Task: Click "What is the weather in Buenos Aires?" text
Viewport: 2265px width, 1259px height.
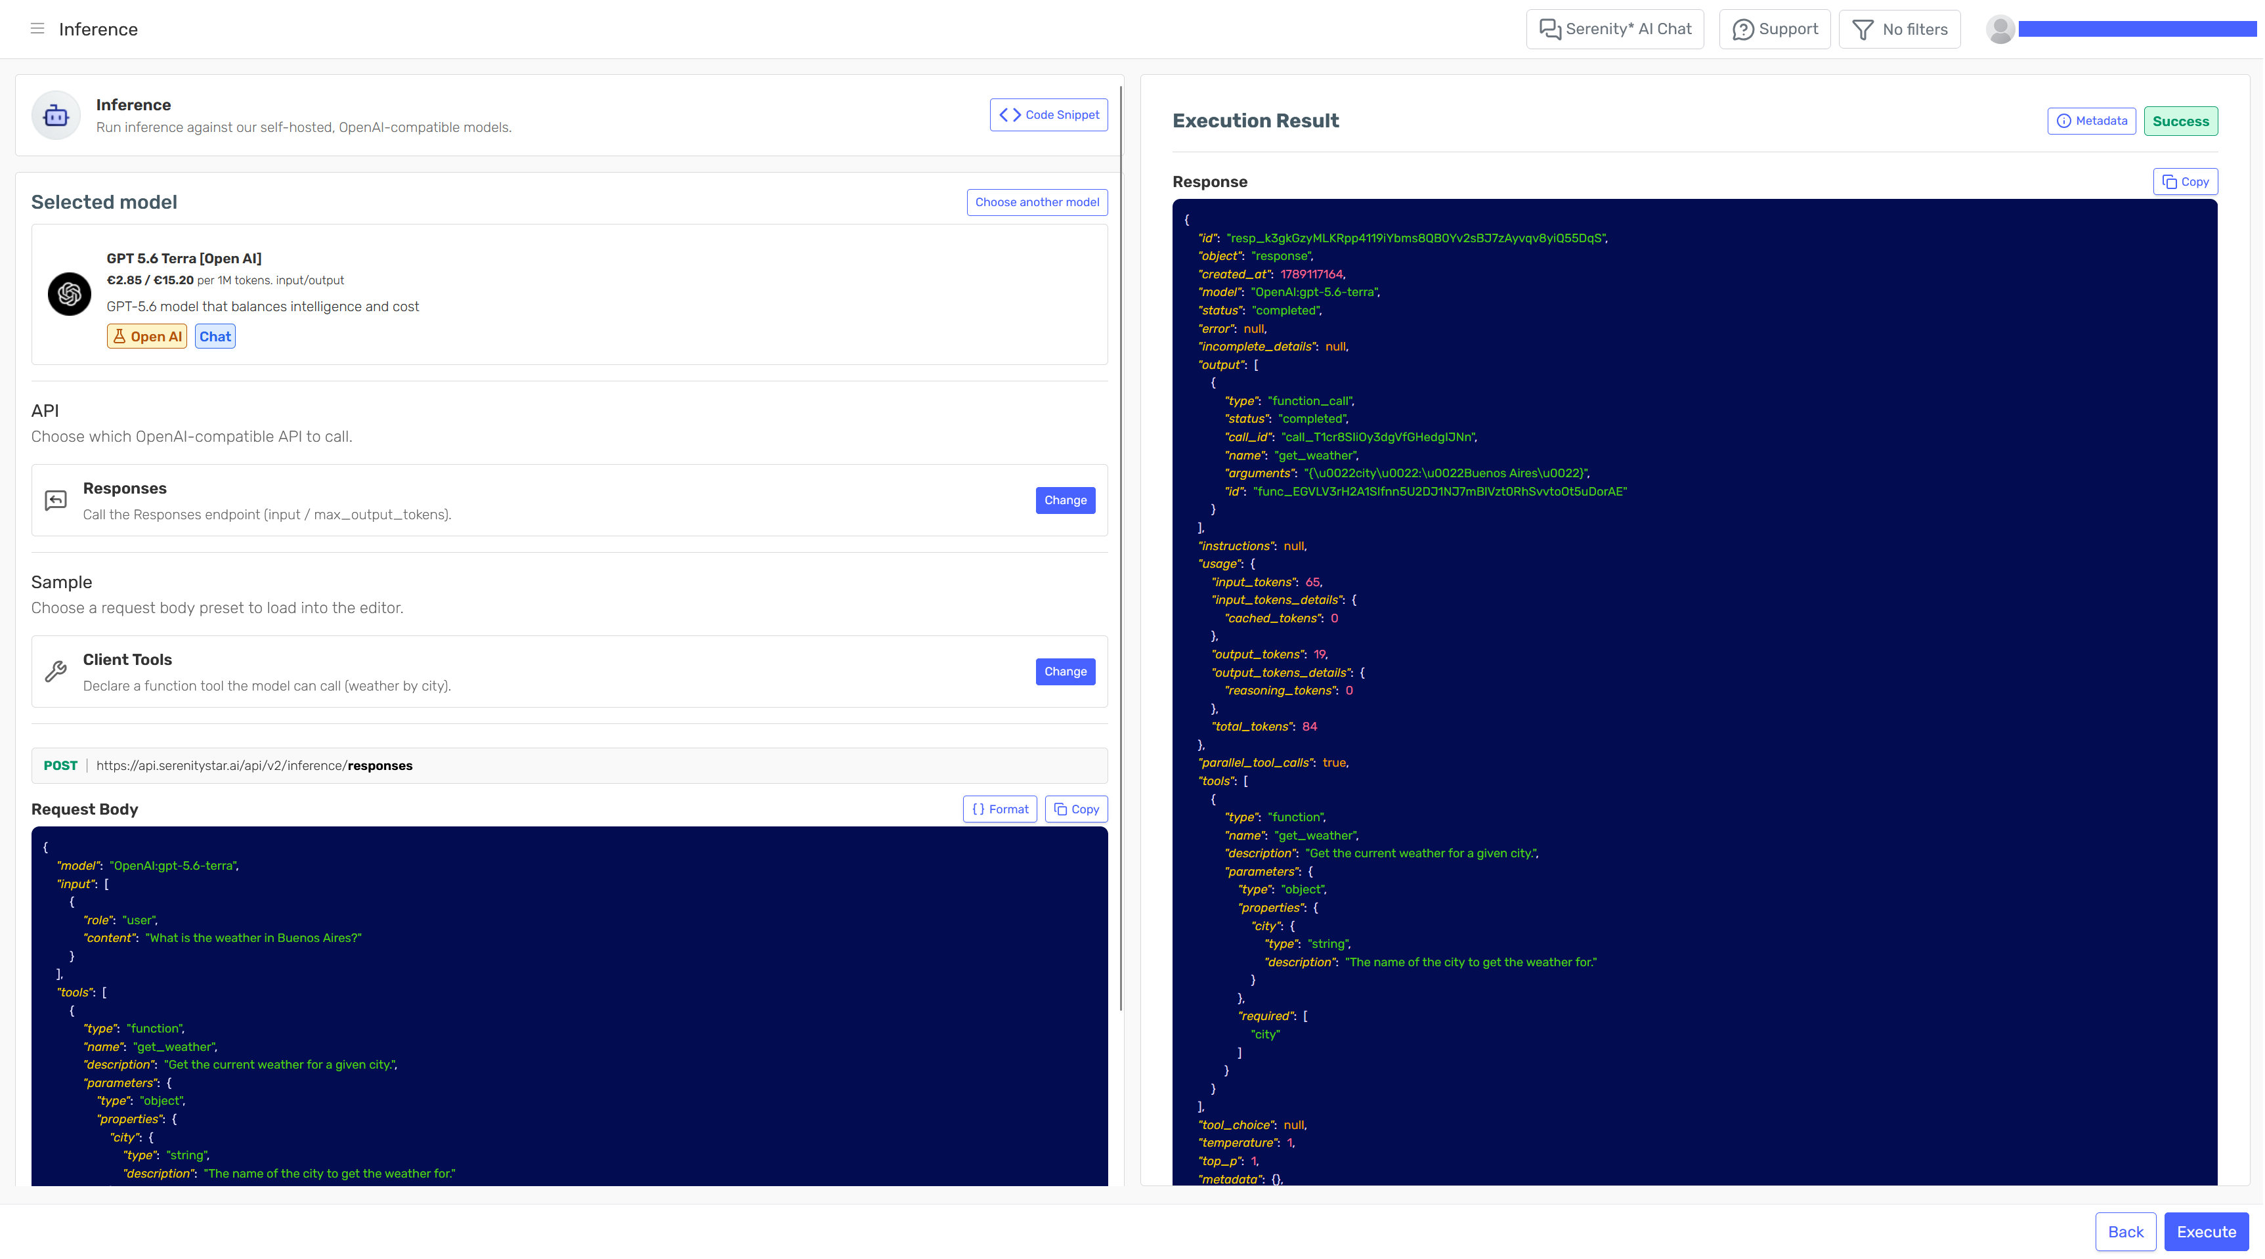Action: coord(253,938)
